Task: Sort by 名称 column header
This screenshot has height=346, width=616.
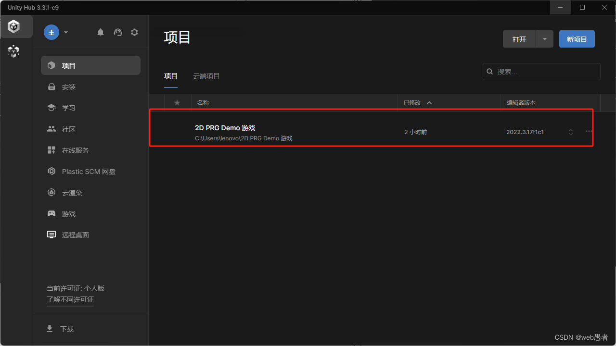Action: (x=203, y=103)
